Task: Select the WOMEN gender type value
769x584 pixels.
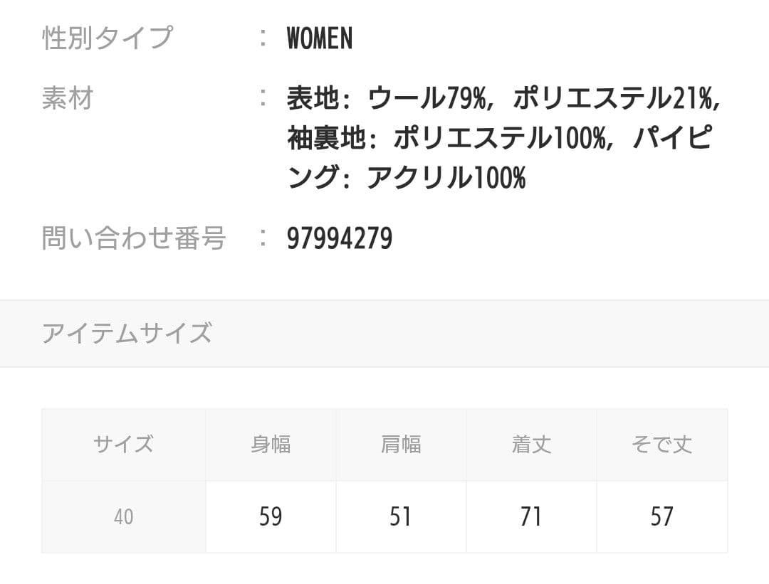Action: (x=320, y=38)
